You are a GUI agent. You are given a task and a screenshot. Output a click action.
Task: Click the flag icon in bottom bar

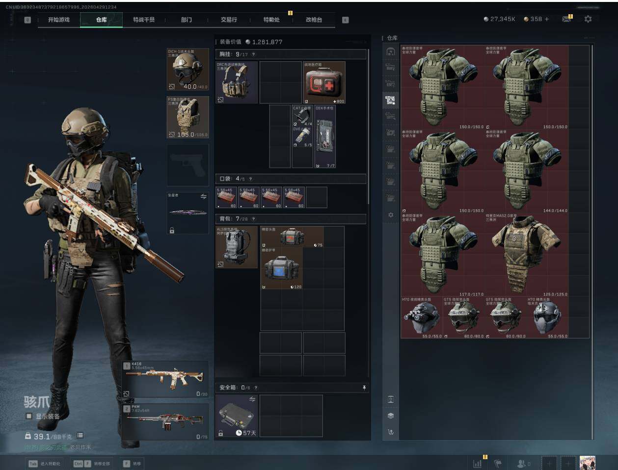pyautogui.click(x=498, y=463)
